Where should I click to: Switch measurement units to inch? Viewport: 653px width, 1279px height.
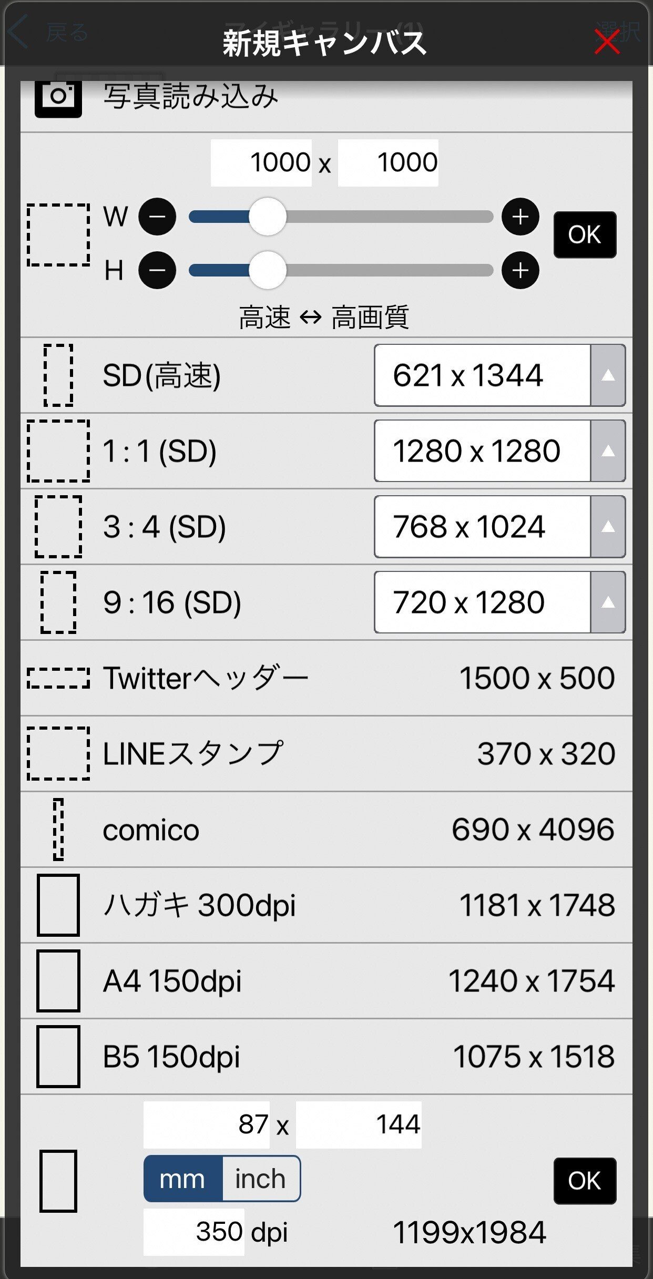click(x=261, y=1179)
